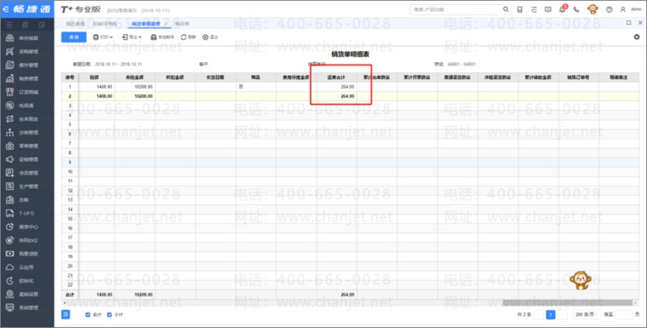
Task: Open the 云应用 module in sidebar
Action: pos(27,268)
